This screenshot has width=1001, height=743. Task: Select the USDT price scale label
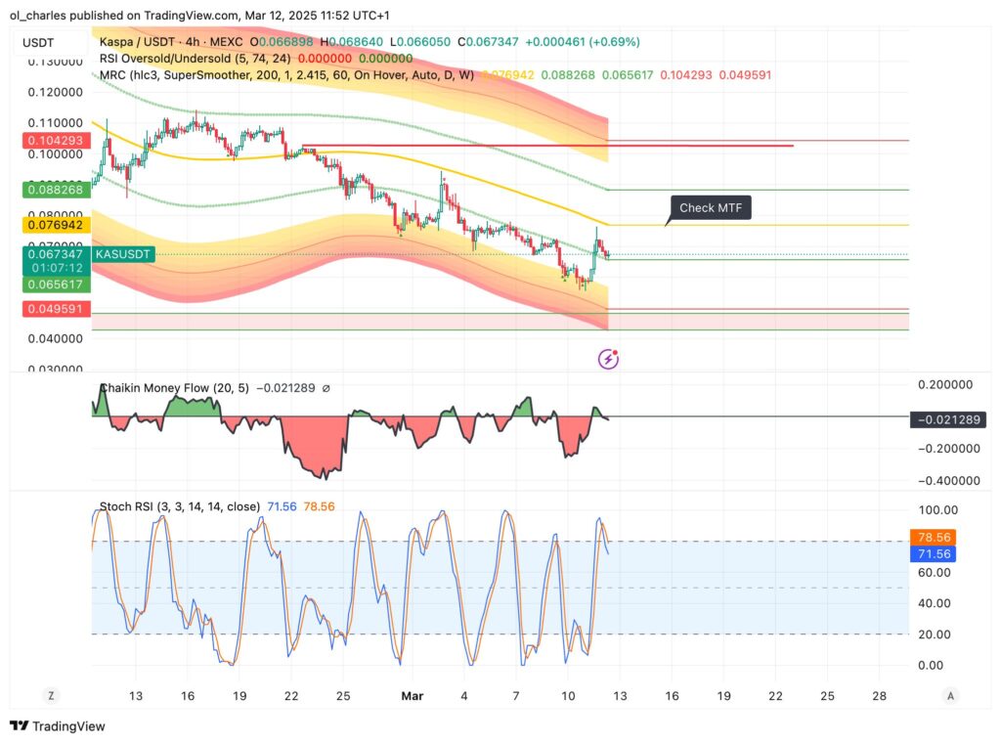(38, 42)
